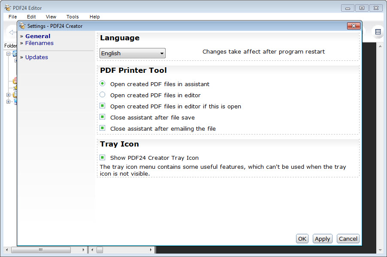Click the grid view icon in toolbar
The image size is (387, 257).
tap(378, 32)
